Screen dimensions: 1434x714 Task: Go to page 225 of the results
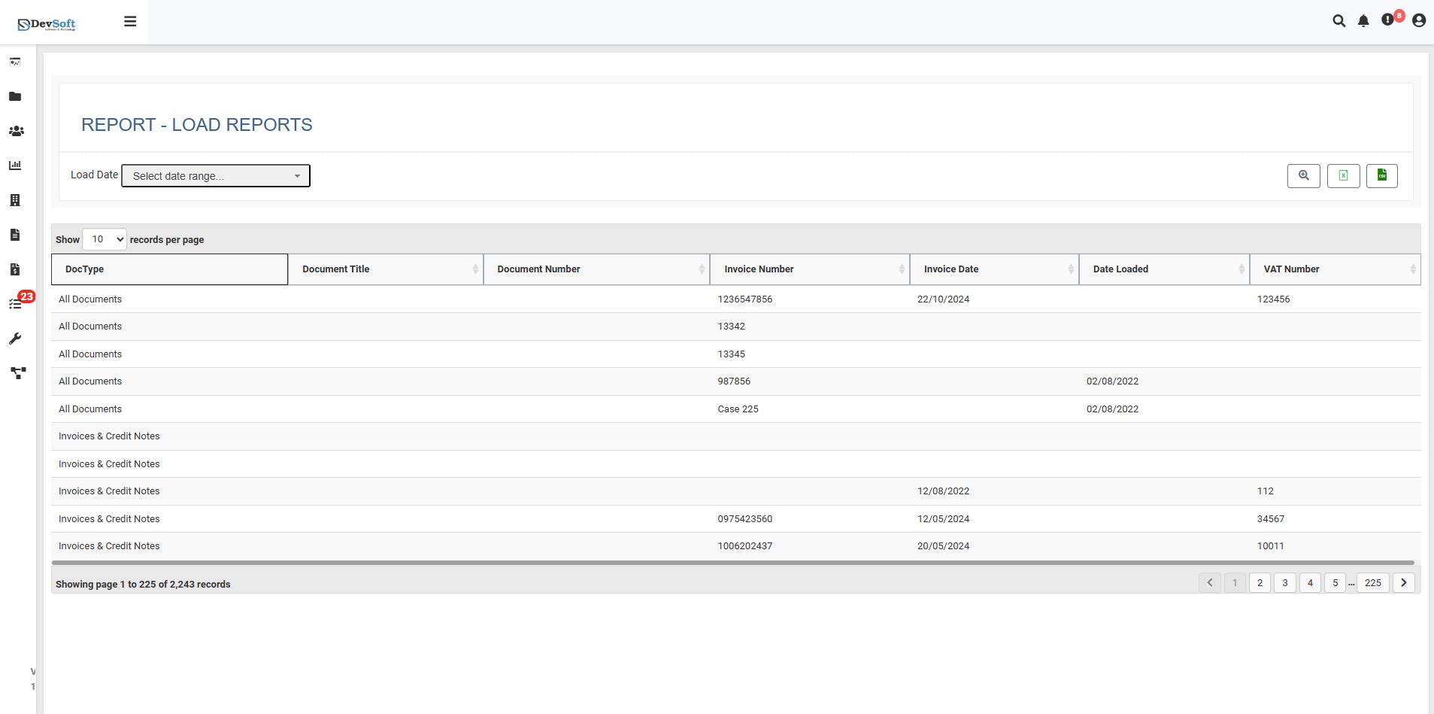coord(1373,582)
